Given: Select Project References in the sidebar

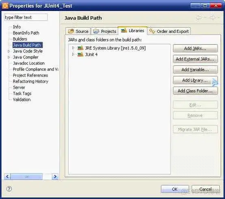Looking at the screenshot, I should pos(30,75).
